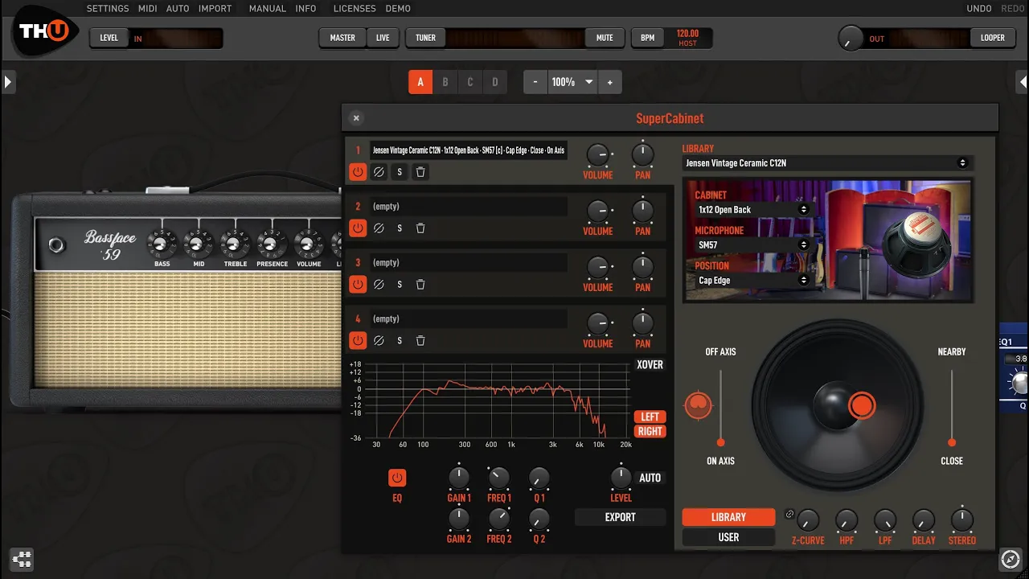
Task: Enable AUTO level
Action: pyautogui.click(x=650, y=478)
